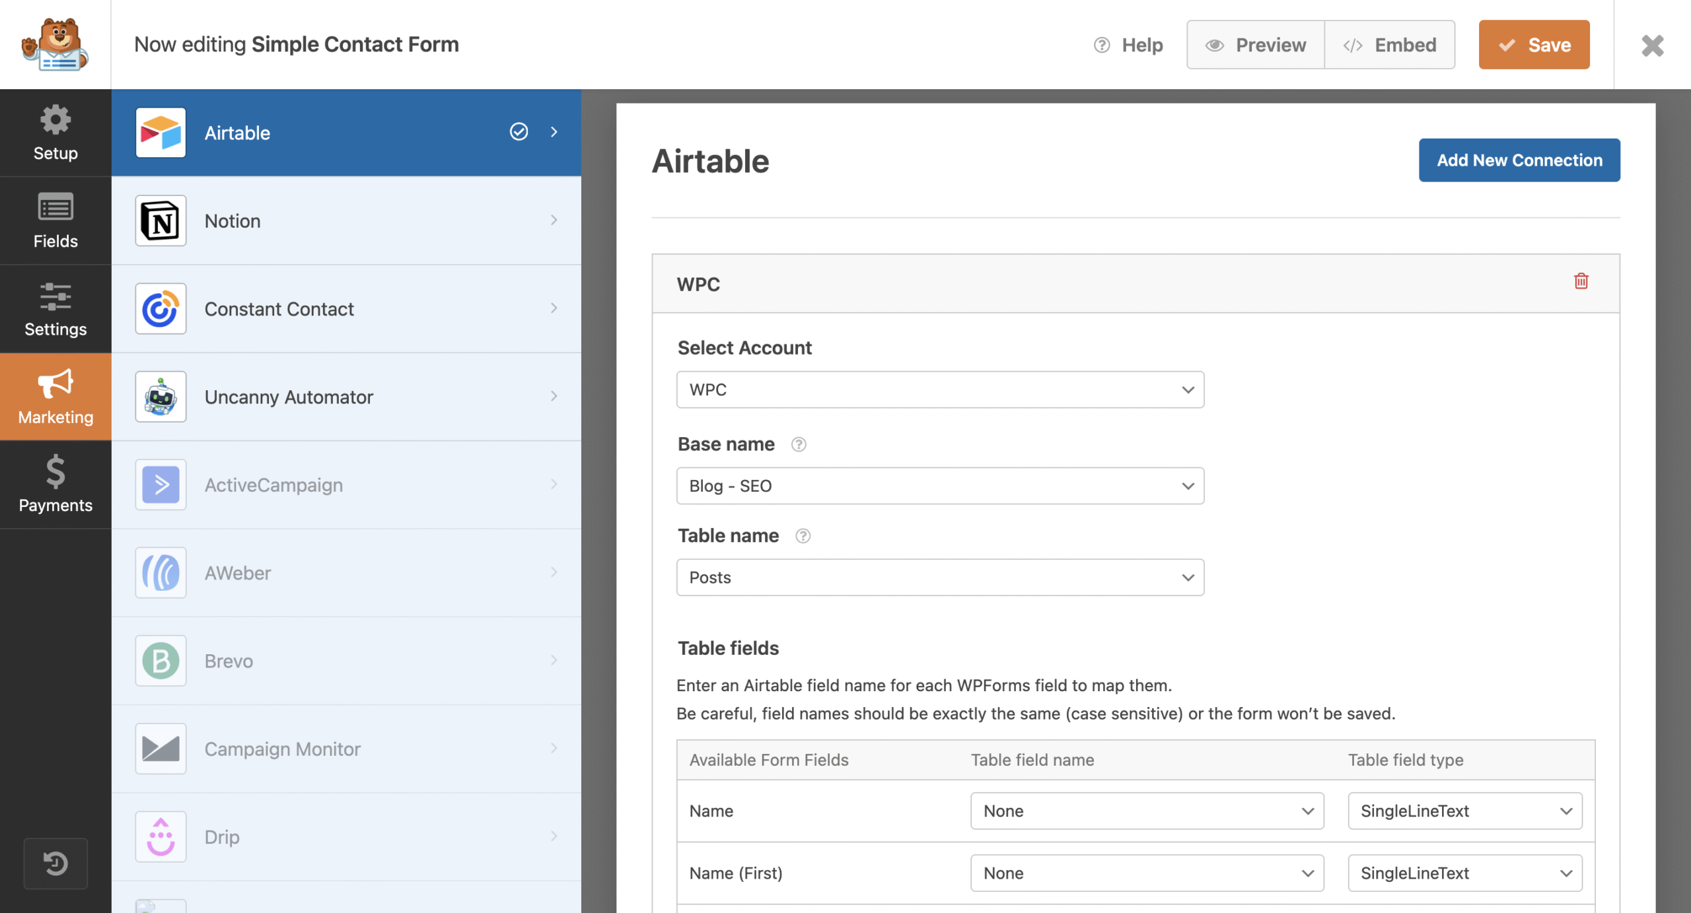The height and width of the screenshot is (913, 1691).
Task: Expand the Base name dropdown
Action: click(940, 486)
